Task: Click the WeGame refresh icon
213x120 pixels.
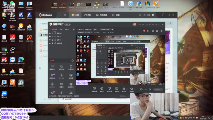Action: point(65,15)
